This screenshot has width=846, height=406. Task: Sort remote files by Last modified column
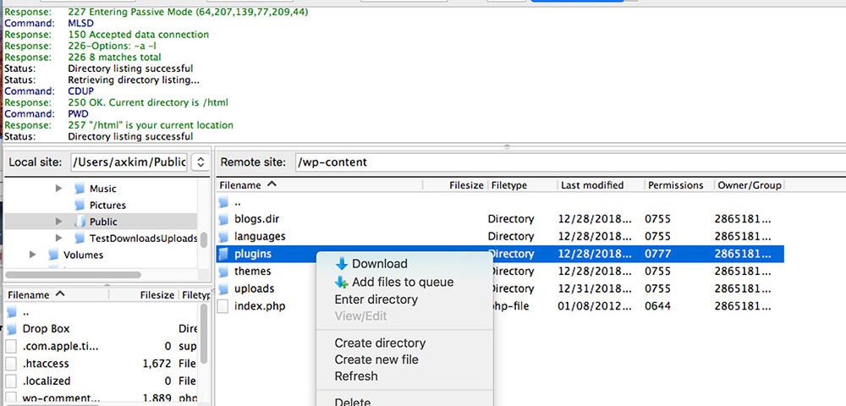pos(592,185)
